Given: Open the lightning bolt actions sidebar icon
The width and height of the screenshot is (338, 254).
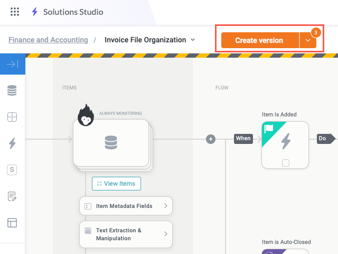Looking at the screenshot, I should [x=12, y=143].
